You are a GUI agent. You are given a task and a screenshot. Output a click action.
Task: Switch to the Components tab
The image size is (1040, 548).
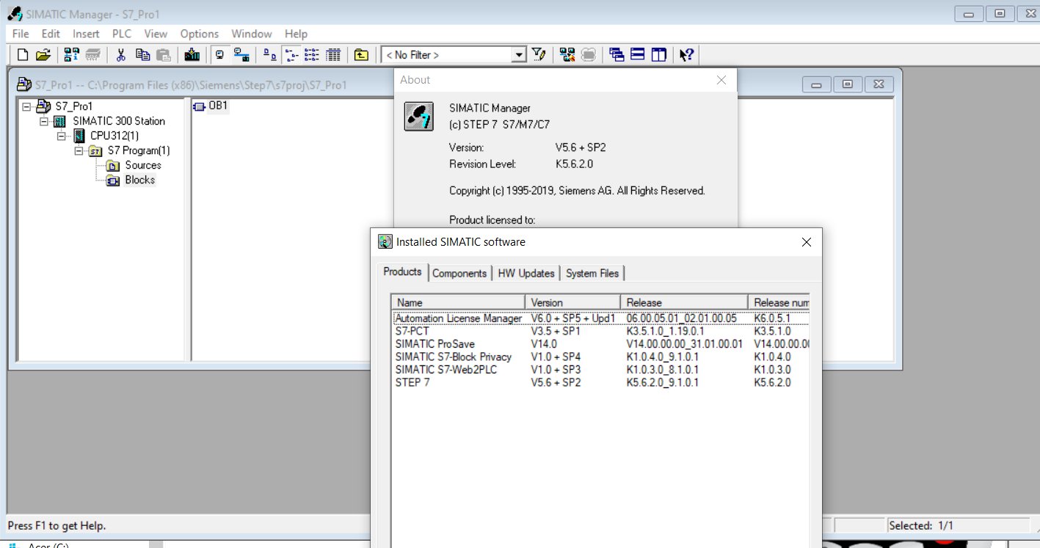point(459,273)
